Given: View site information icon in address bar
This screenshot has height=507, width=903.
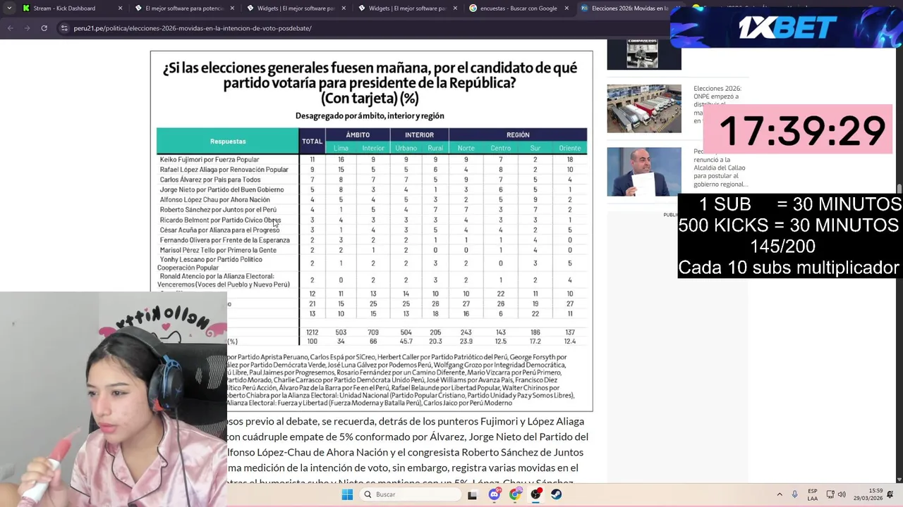Looking at the screenshot, I should 64,28.
